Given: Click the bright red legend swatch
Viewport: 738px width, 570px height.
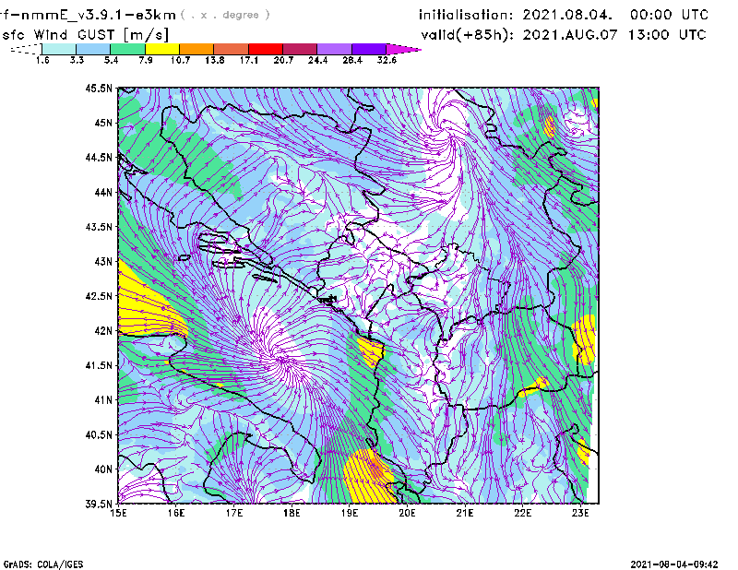Looking at the screenshot, I should 266,49.
